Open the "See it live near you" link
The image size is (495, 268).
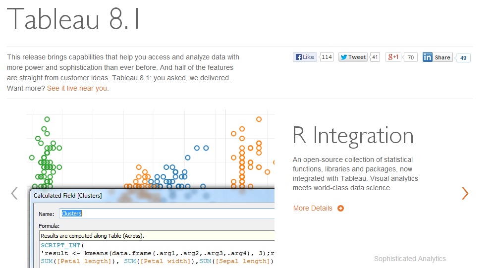[78, 88]
